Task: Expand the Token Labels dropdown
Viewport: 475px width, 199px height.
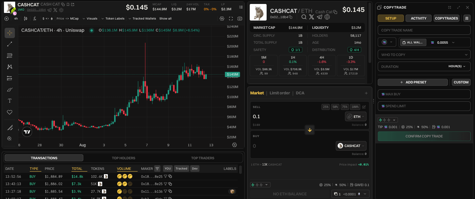Action: (113, 19)
